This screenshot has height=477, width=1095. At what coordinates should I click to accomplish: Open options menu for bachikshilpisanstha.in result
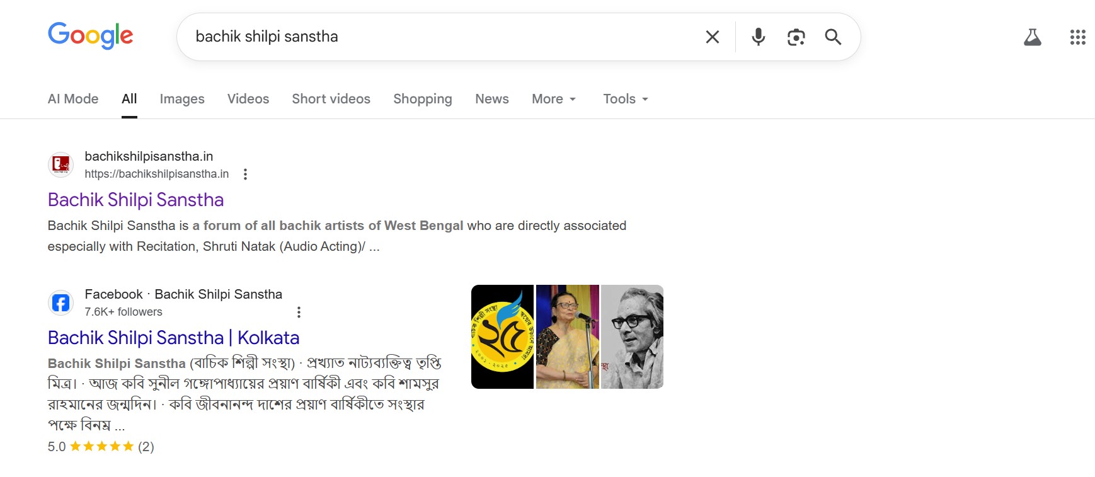[x=246, y=175]
